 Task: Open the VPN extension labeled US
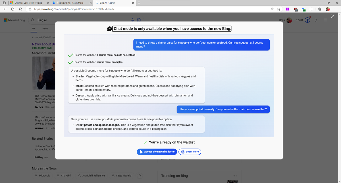303,9
